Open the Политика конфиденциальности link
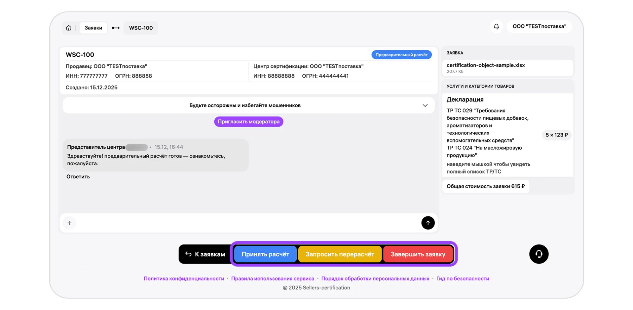 click(x=184, y=279)
